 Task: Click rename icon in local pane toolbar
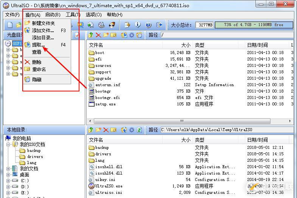coord(113,130)
